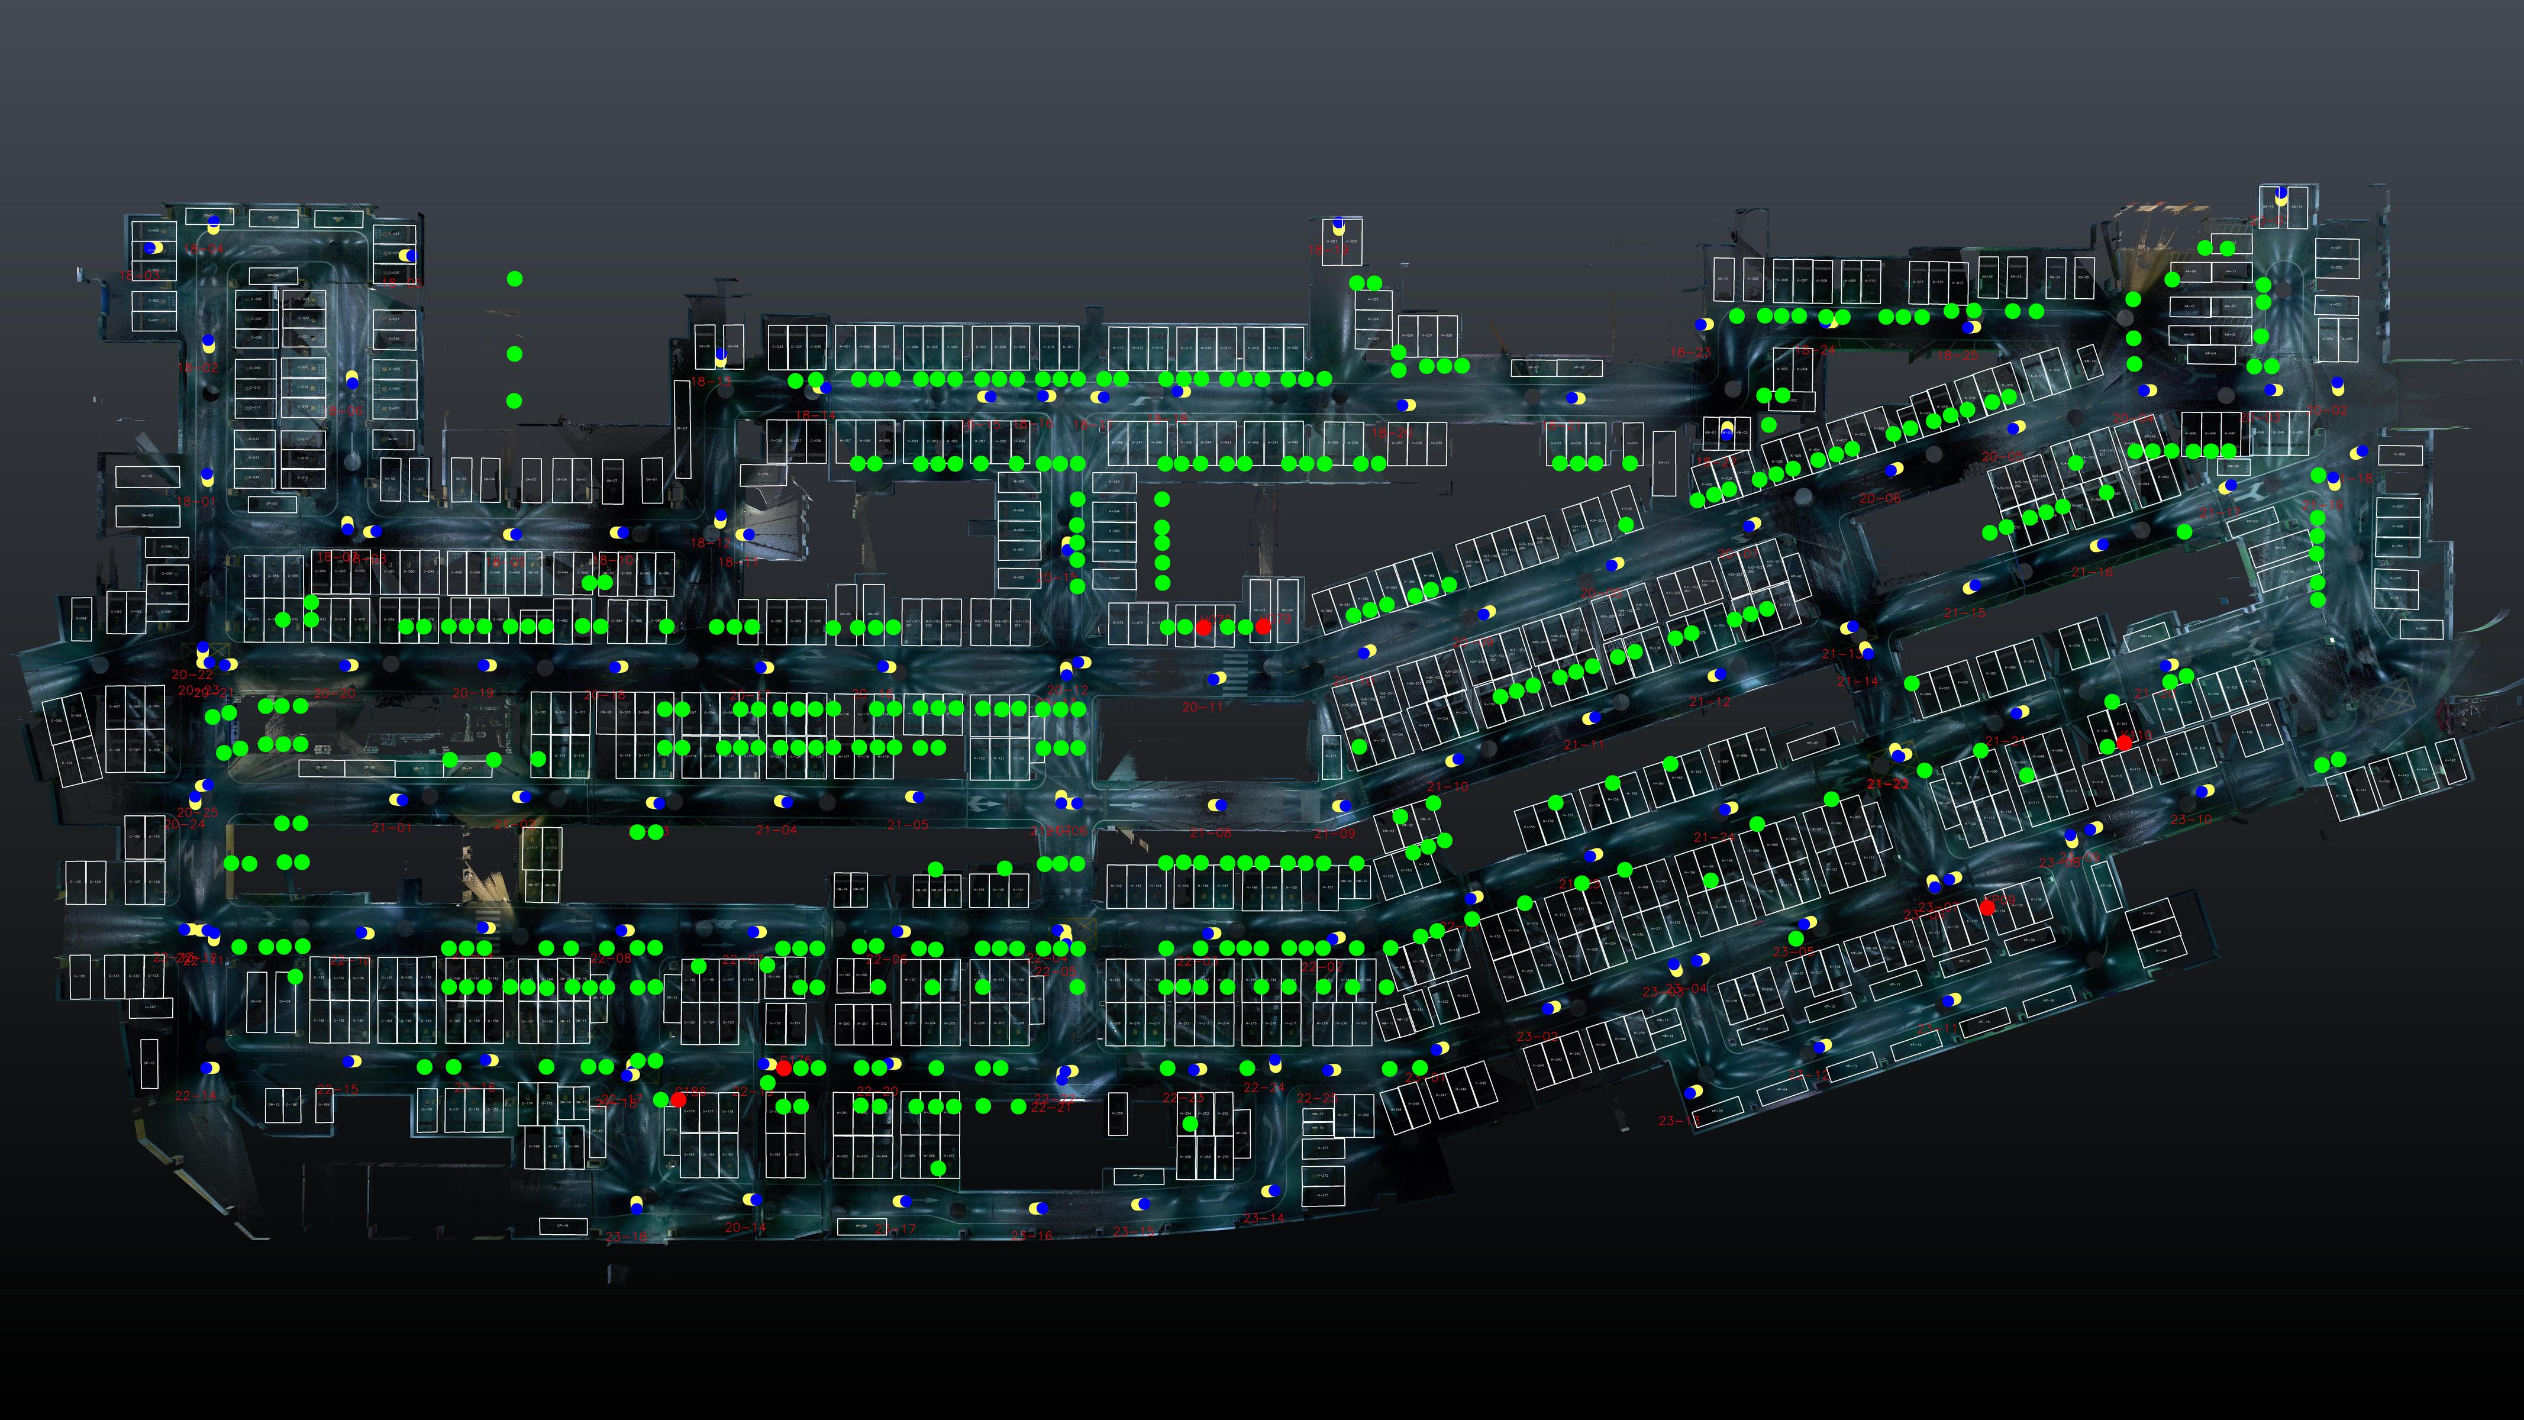Click the red marker labeled H076
Viewport: 2524px width, 1420px height.
click(1203, 627)
